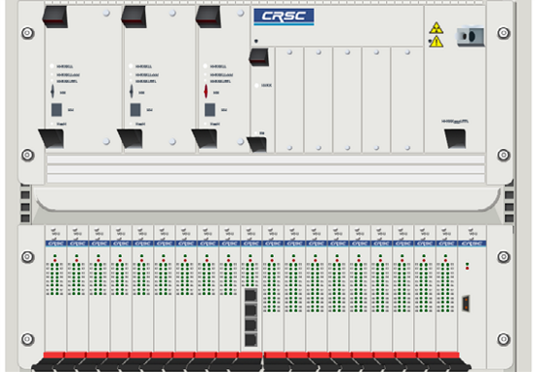Screen dimensions: 536x372
Task: Click the red diamond indicator on the third power module
Action: point(206,92)
